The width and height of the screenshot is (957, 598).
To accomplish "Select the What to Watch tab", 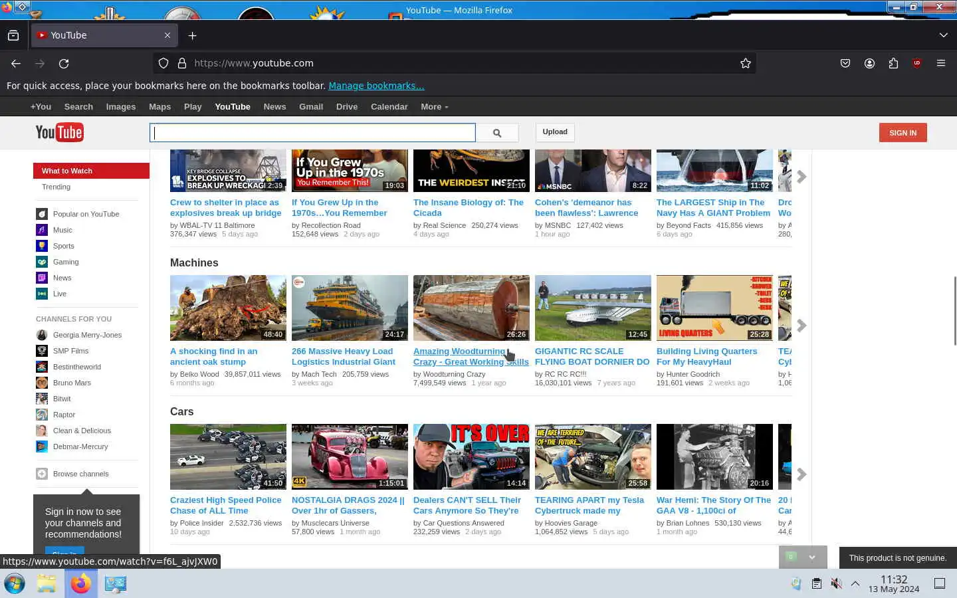I will click(91, 171).
